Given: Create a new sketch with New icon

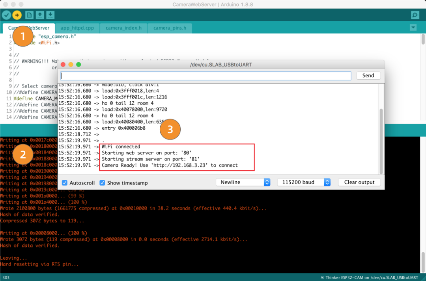Looking at the screenshot, I should [29, 15].
